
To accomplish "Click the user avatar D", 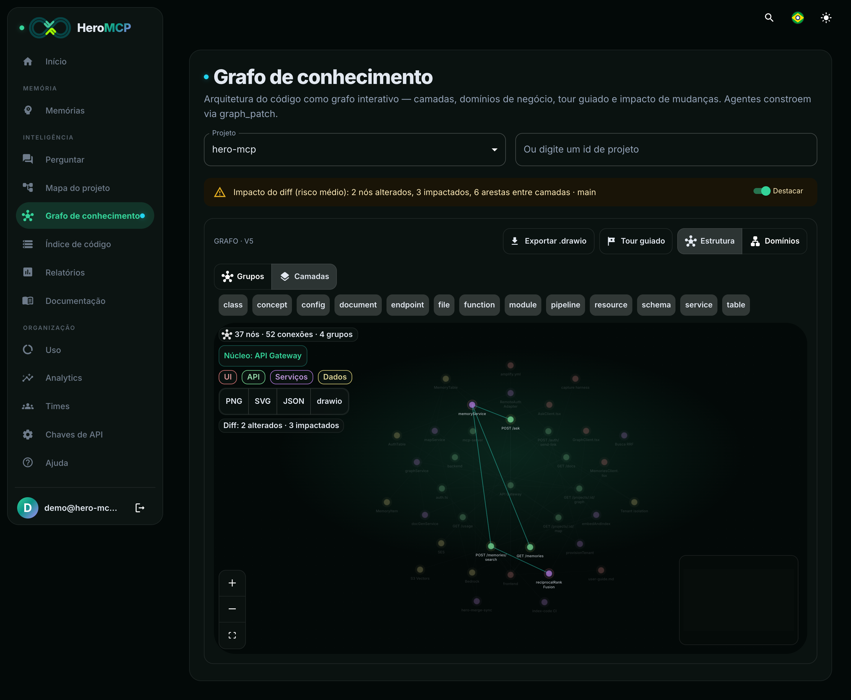I will coord(28,508).
